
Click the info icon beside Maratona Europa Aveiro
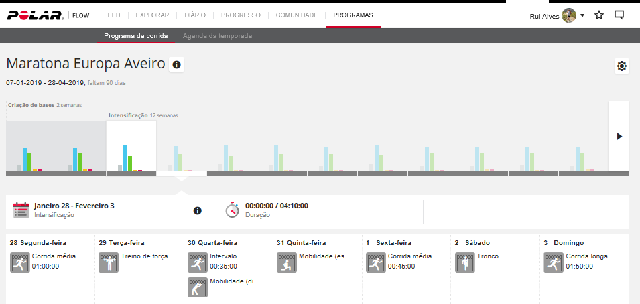click(177, 65)
